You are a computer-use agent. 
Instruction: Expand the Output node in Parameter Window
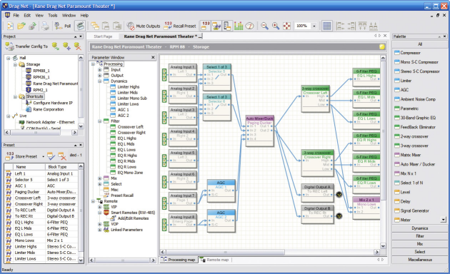[99, 76]
